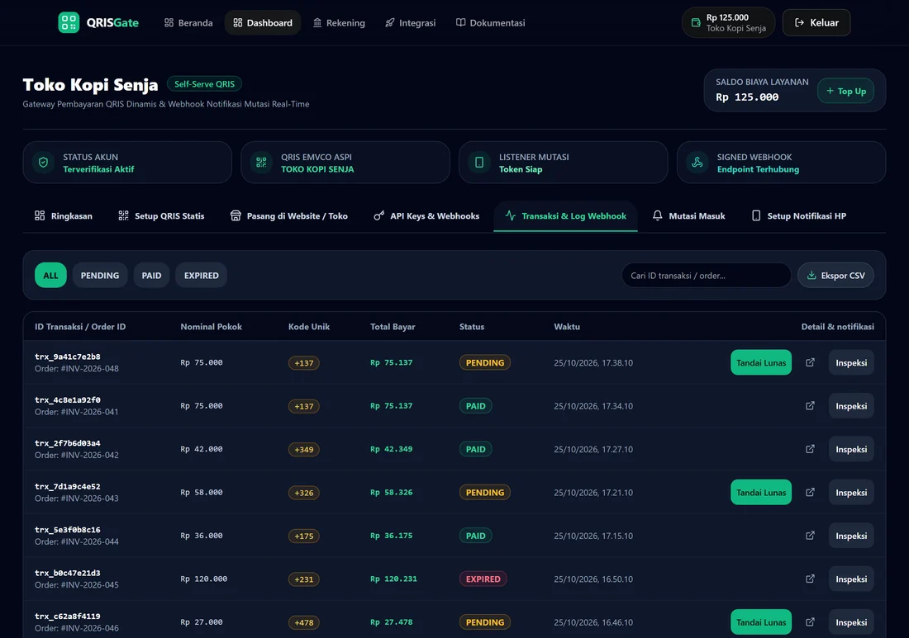
Task: Click Inspeksi for trx_b0c47e21d3
Action: [851, 579]
